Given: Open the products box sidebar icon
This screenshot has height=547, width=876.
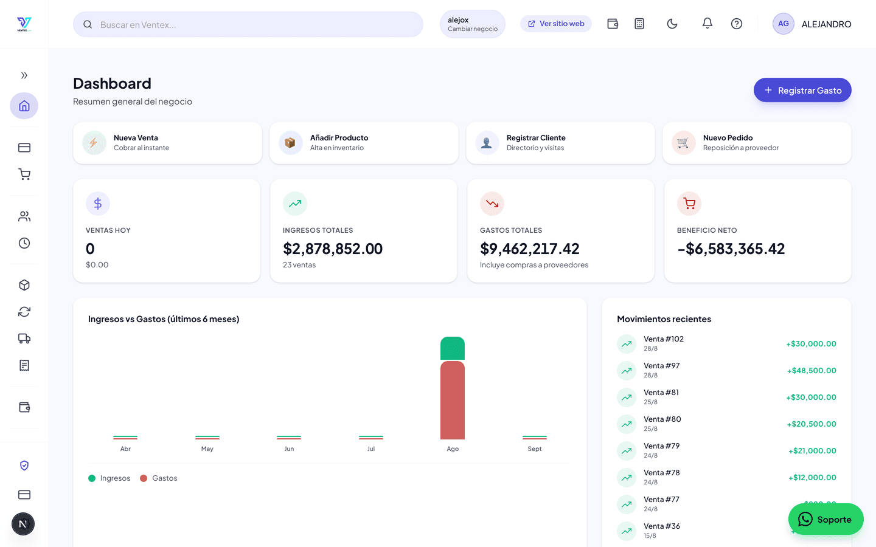Looking at the screenshot, I should point(24,285).
